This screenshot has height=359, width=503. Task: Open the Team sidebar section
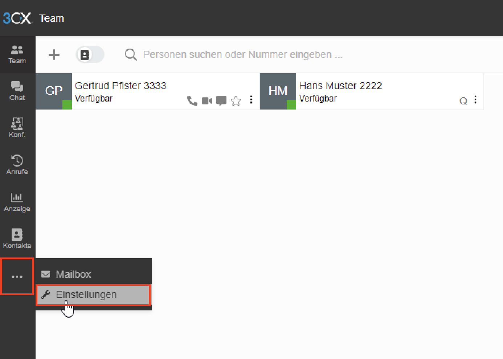[17, 55]
